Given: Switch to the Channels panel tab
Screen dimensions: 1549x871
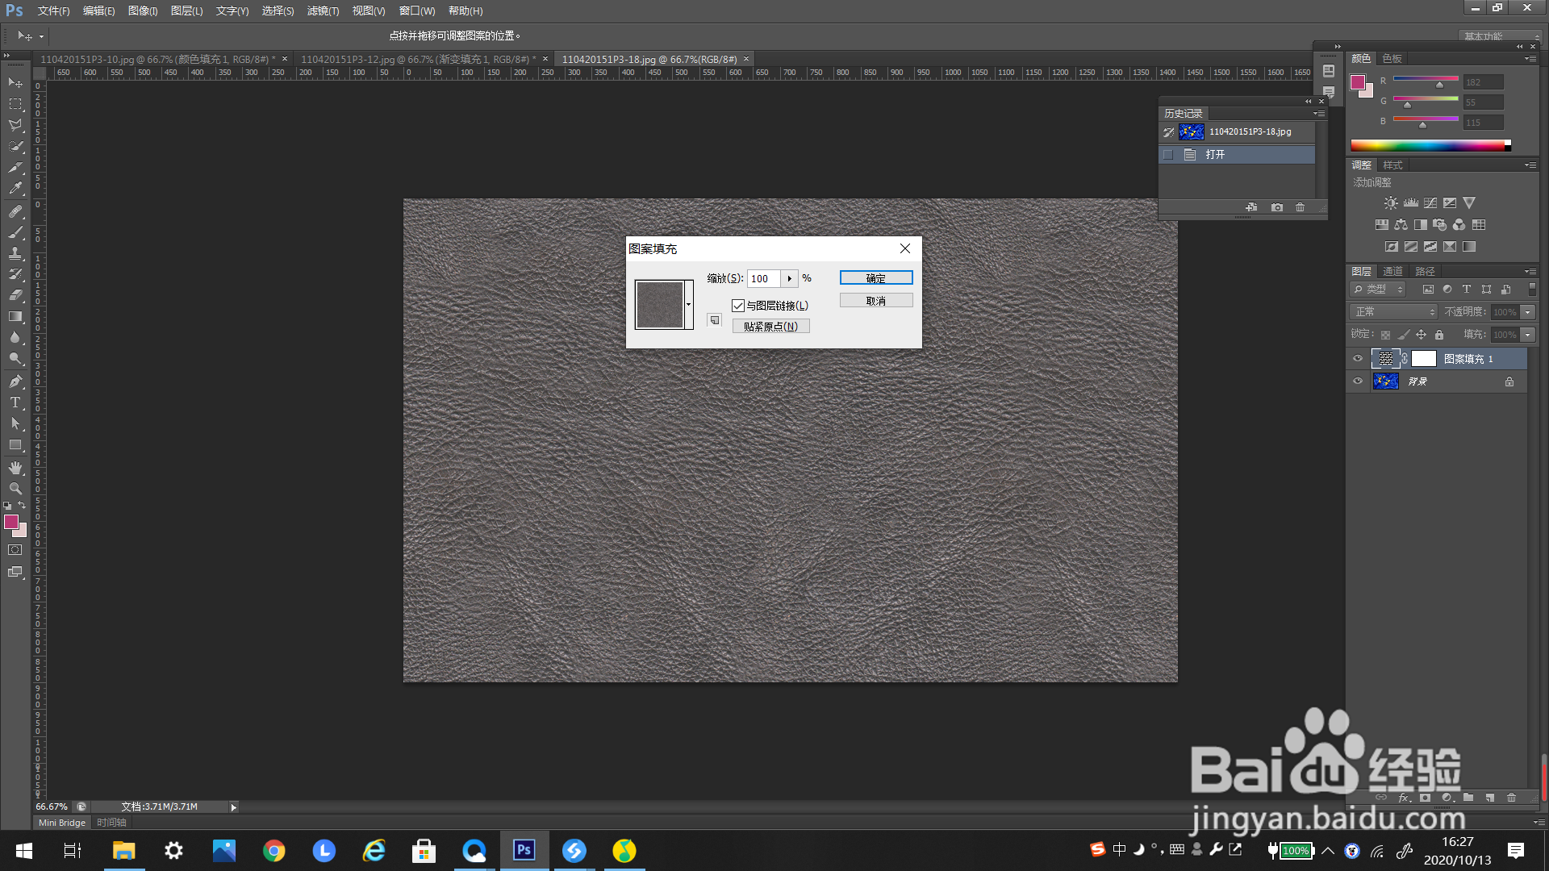Looking at the screenshot, I should pos(1392,271).
